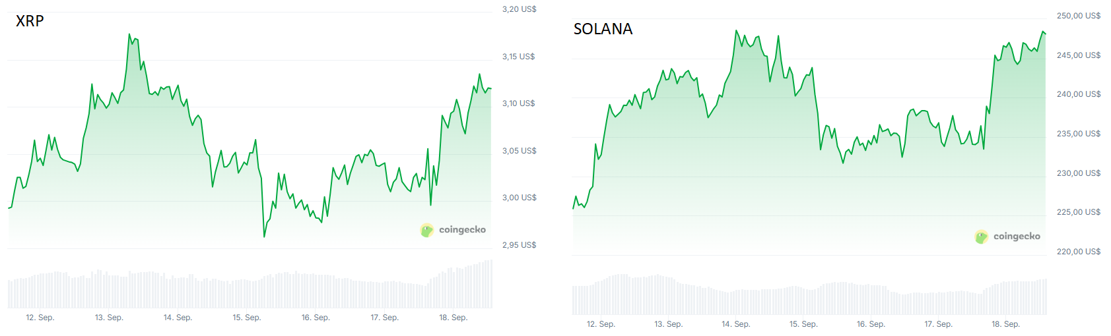The width and height of the screenshot is (1111, 336).
Task: Click the 250,00 US$ price label
Action: tap(1079, 16)
